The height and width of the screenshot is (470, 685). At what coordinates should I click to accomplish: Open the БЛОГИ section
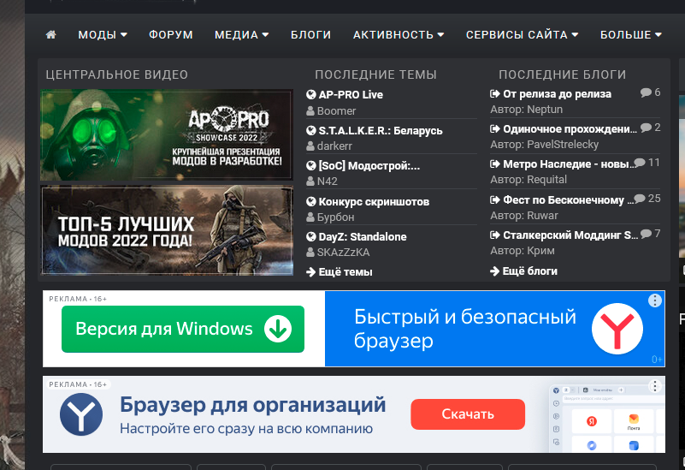pos(311,35)
